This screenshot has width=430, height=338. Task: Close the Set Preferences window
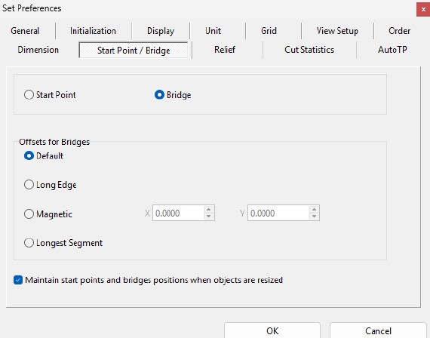(423, 10)
